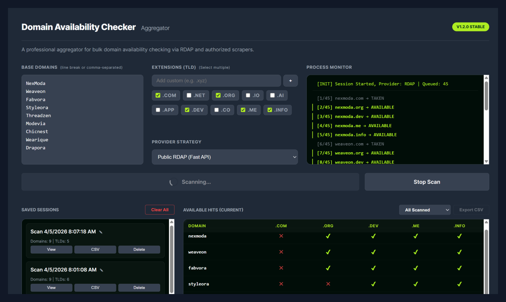The width and height of the screenshot is (506, 302).
Task: Click the red X for styleora under .ORG
Action: pos(328,284)
